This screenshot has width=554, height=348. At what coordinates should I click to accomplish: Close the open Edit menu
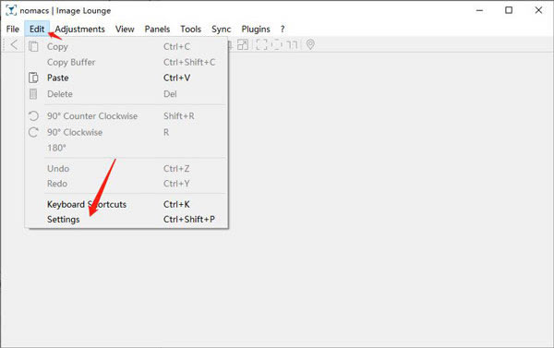pyautogui.click(x=37, y=29)
